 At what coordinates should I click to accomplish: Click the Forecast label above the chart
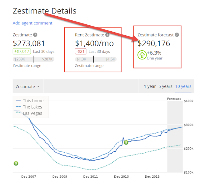(174, 99)
